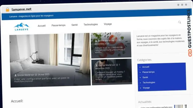Select Voyage in Catégories list

[146, 88]
